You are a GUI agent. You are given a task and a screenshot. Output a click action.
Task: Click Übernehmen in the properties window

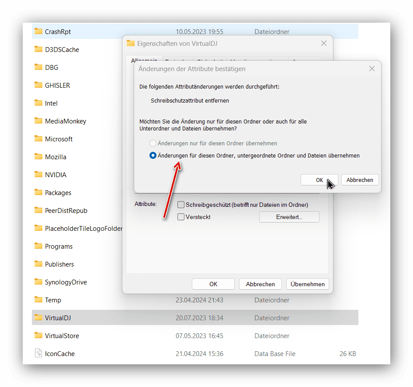click(307, 284)
